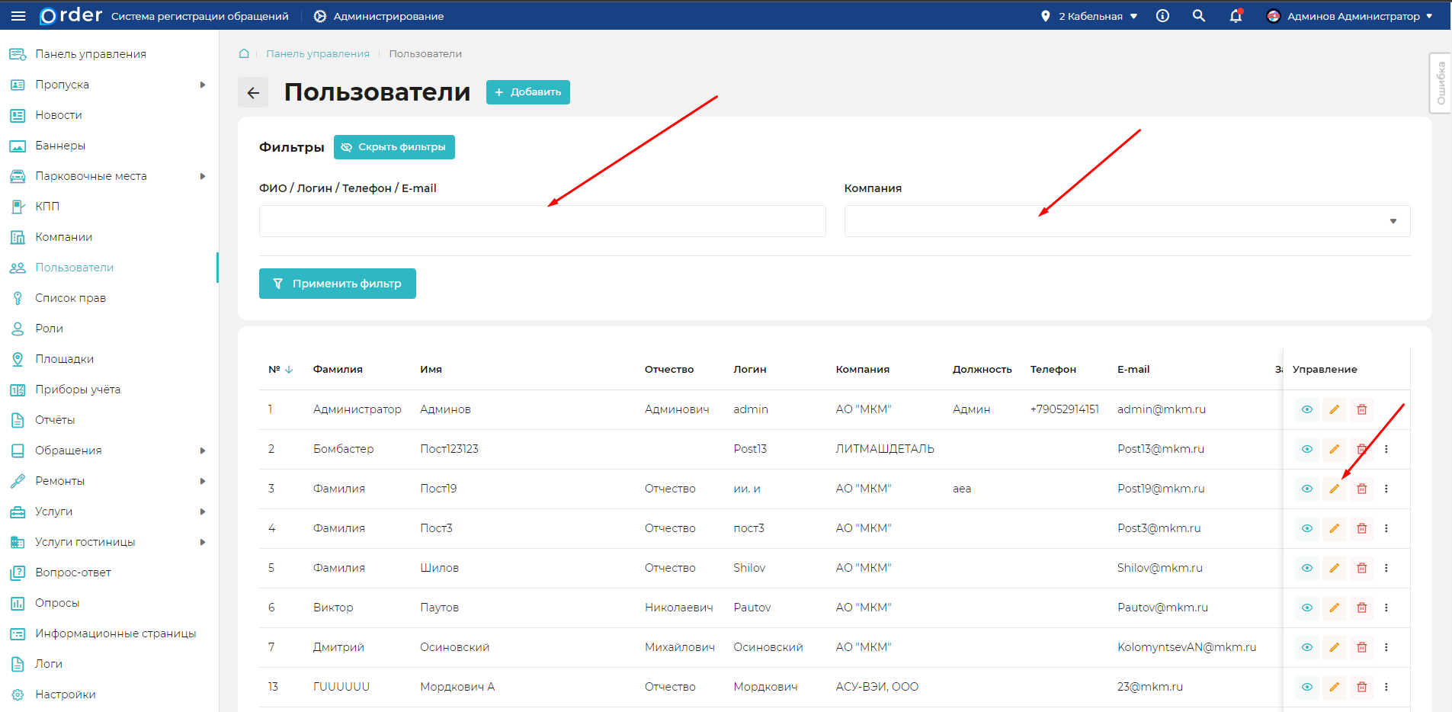This screenshot has width=1452, height=712.
Task: Open the search magnifier in the header
Action: click(x=1199, y=16)
